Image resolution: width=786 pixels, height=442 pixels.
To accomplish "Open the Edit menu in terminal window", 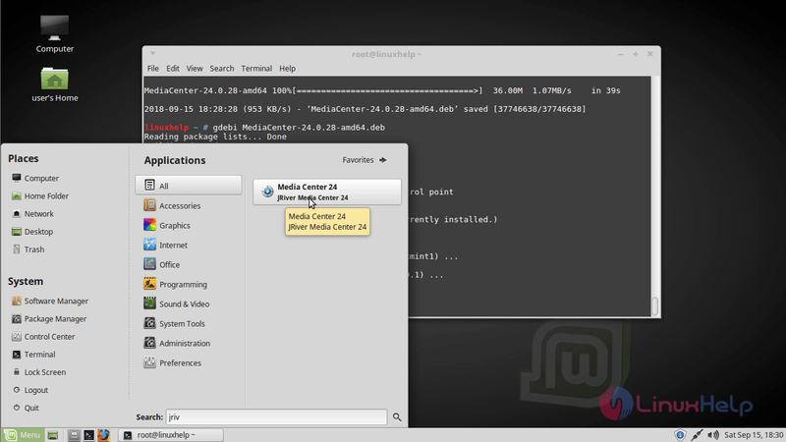I will click(173, 69).
